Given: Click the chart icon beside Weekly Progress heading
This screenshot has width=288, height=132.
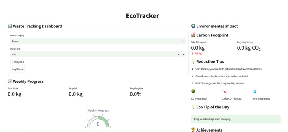Looking at the screenshot, I should pyautogui.click(x=10, y=81).
